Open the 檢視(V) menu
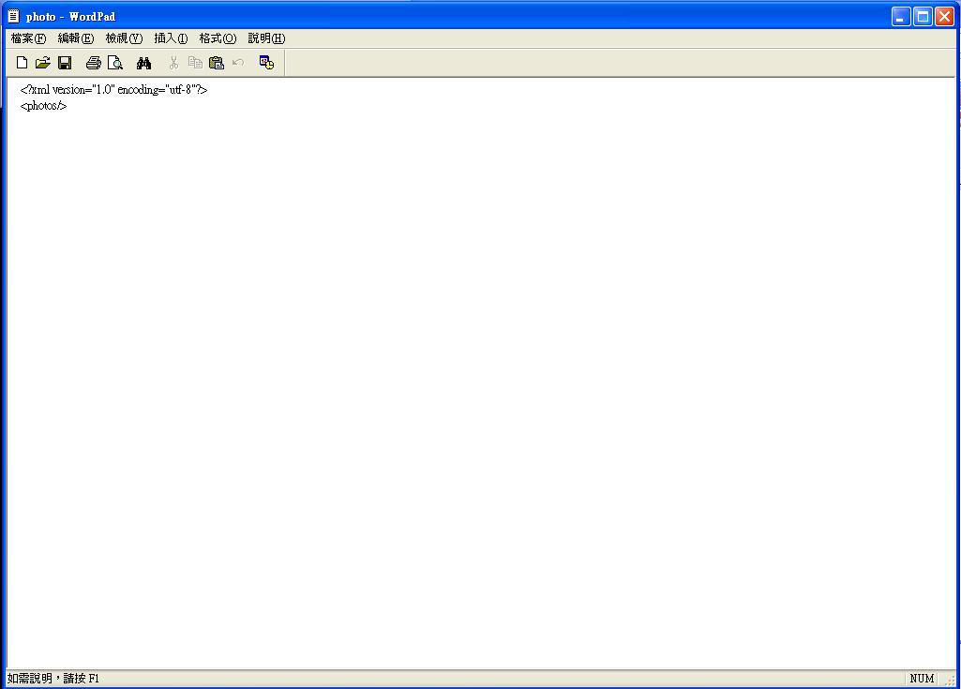The width and height of the screenshot is (961, 689). (x=124, y=38)
